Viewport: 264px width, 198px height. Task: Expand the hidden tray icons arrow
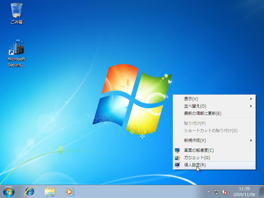tap(209, 191)
